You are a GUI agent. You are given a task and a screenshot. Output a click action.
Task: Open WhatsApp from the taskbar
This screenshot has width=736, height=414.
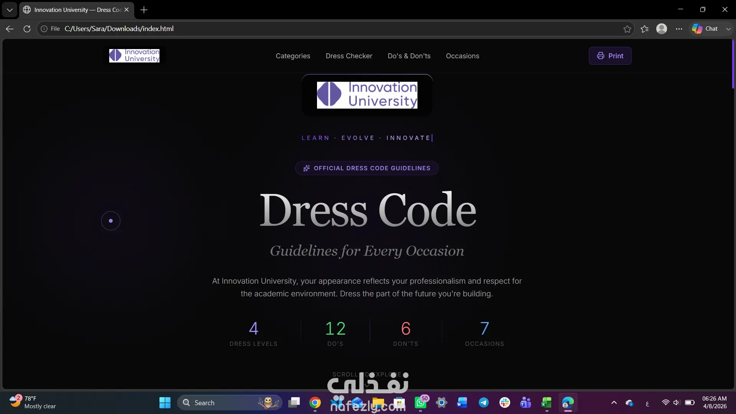(x=421, y=402)
